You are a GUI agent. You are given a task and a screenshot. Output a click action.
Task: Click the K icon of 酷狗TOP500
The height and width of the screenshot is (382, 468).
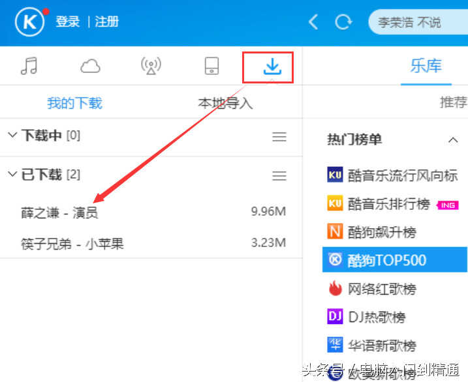click(x=335, y=259)
